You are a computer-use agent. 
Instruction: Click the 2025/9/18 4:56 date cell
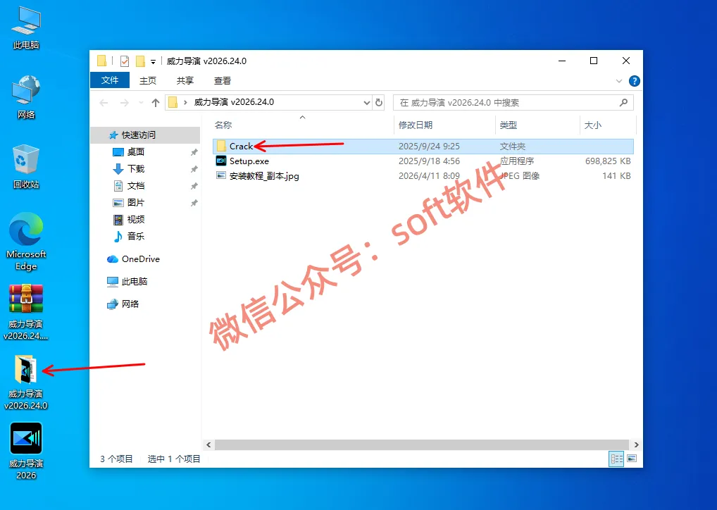(x=429, y=161)
